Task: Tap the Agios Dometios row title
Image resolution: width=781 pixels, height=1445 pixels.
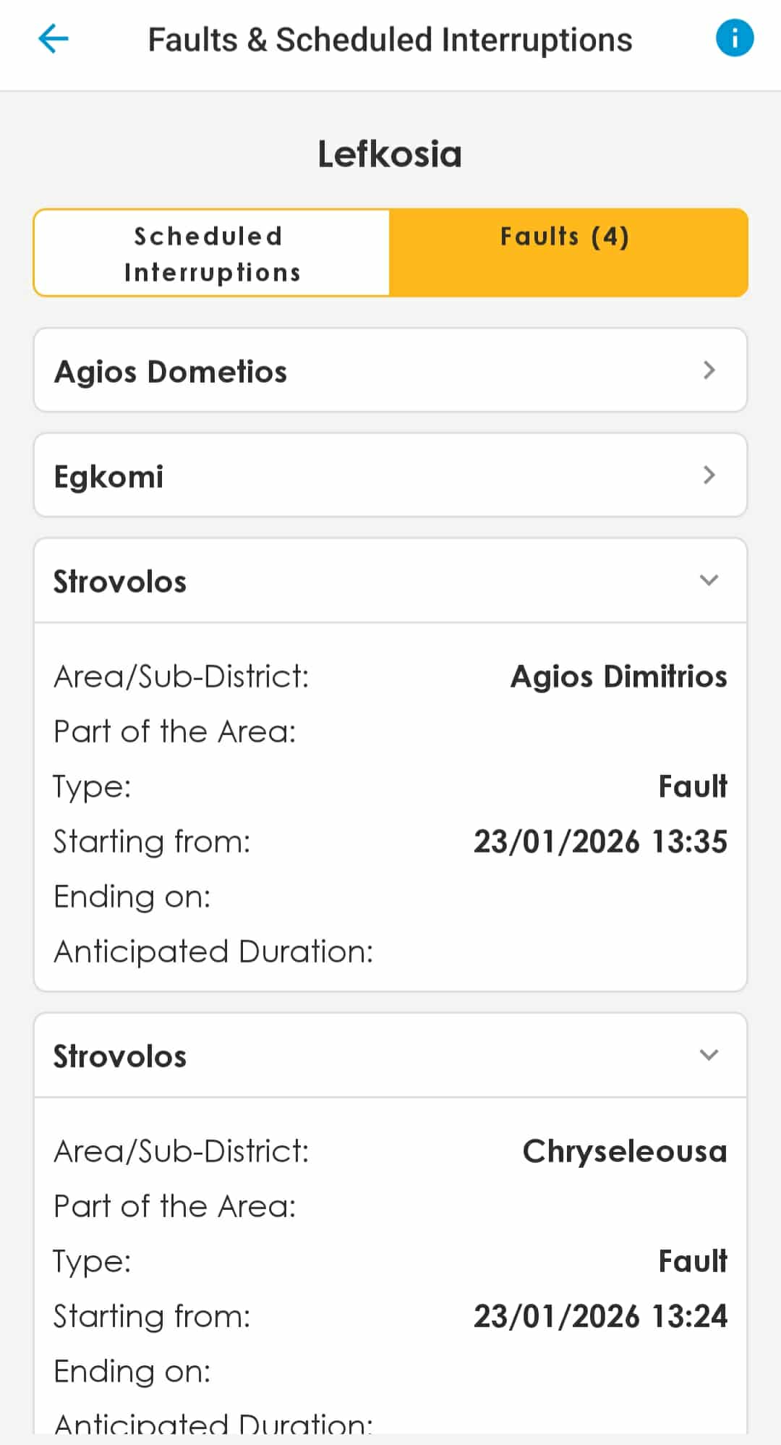Action: (x=171, y=372)
